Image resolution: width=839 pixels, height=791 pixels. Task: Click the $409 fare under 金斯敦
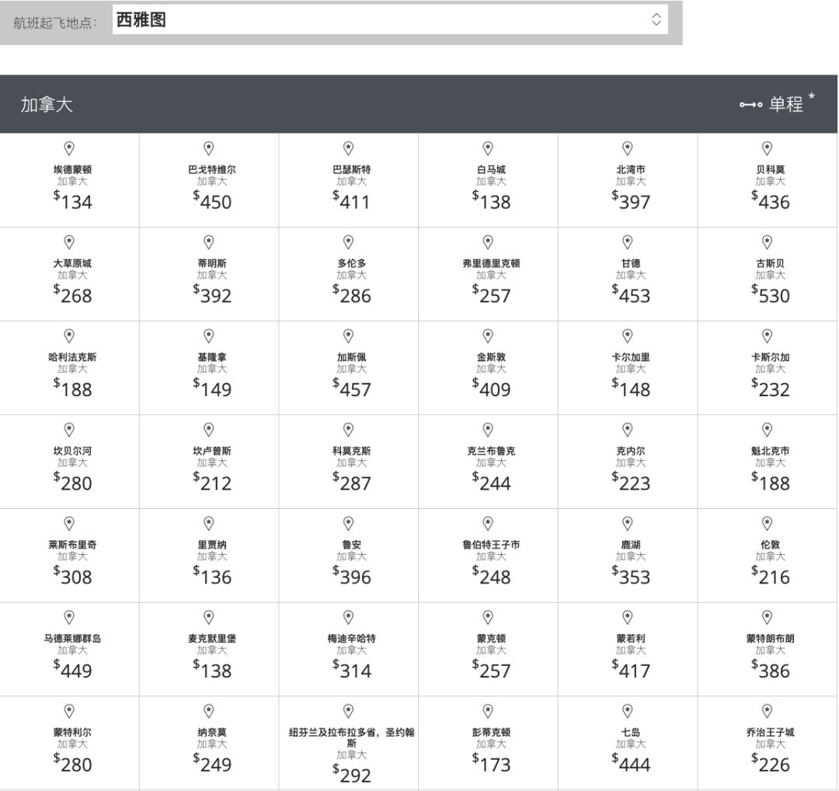pos(491,389)
